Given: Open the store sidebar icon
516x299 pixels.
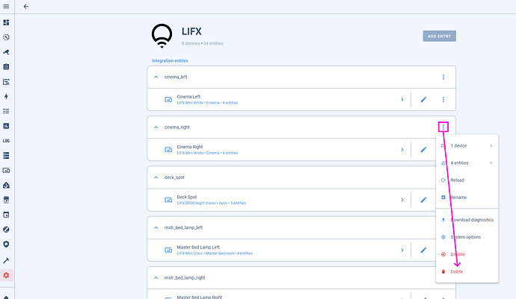Looking at the screenshot, I should coord(6,200).
